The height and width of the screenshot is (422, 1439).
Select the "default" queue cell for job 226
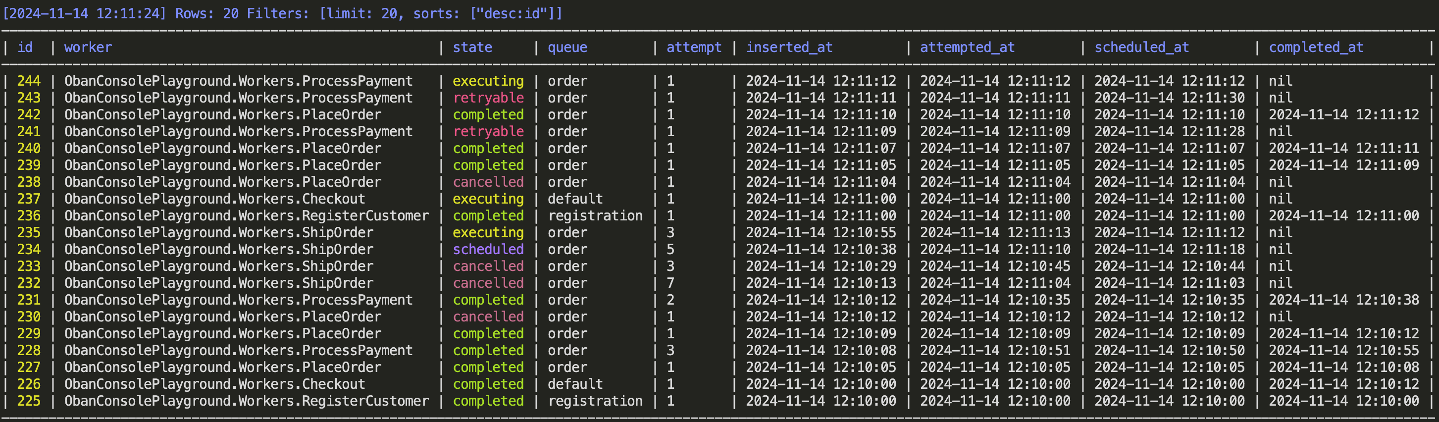coord(575,384)
